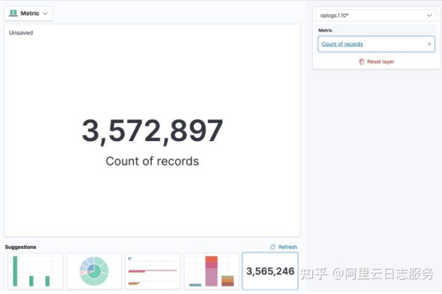Select the stacked bar chart suggestion
The width and height of the screenshot is (442, 294).
[211, 271]
